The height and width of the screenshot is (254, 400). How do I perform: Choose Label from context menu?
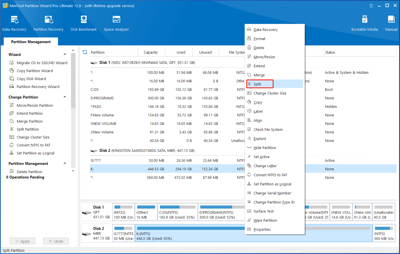[x=274, y=111]
